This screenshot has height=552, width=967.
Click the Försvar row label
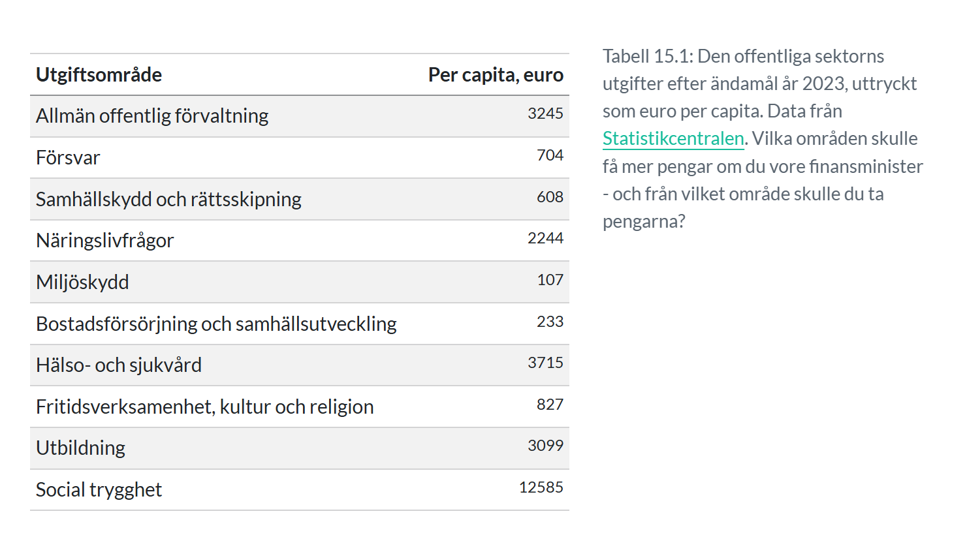pos(68,158)
